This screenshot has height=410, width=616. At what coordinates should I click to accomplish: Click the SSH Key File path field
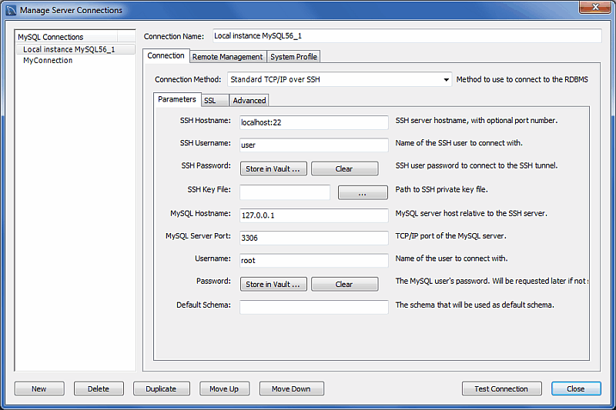click(285, 192)
